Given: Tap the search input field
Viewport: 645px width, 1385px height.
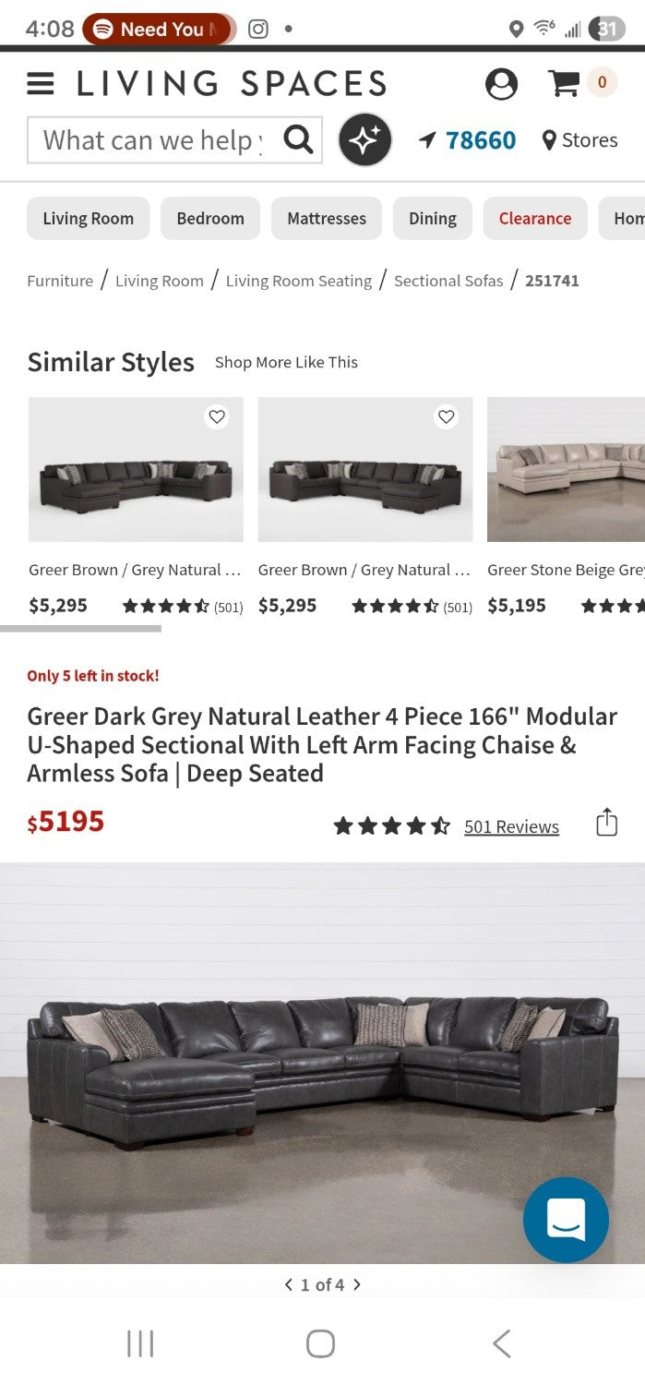Looking at the screenshot, I should coord(148,138).
